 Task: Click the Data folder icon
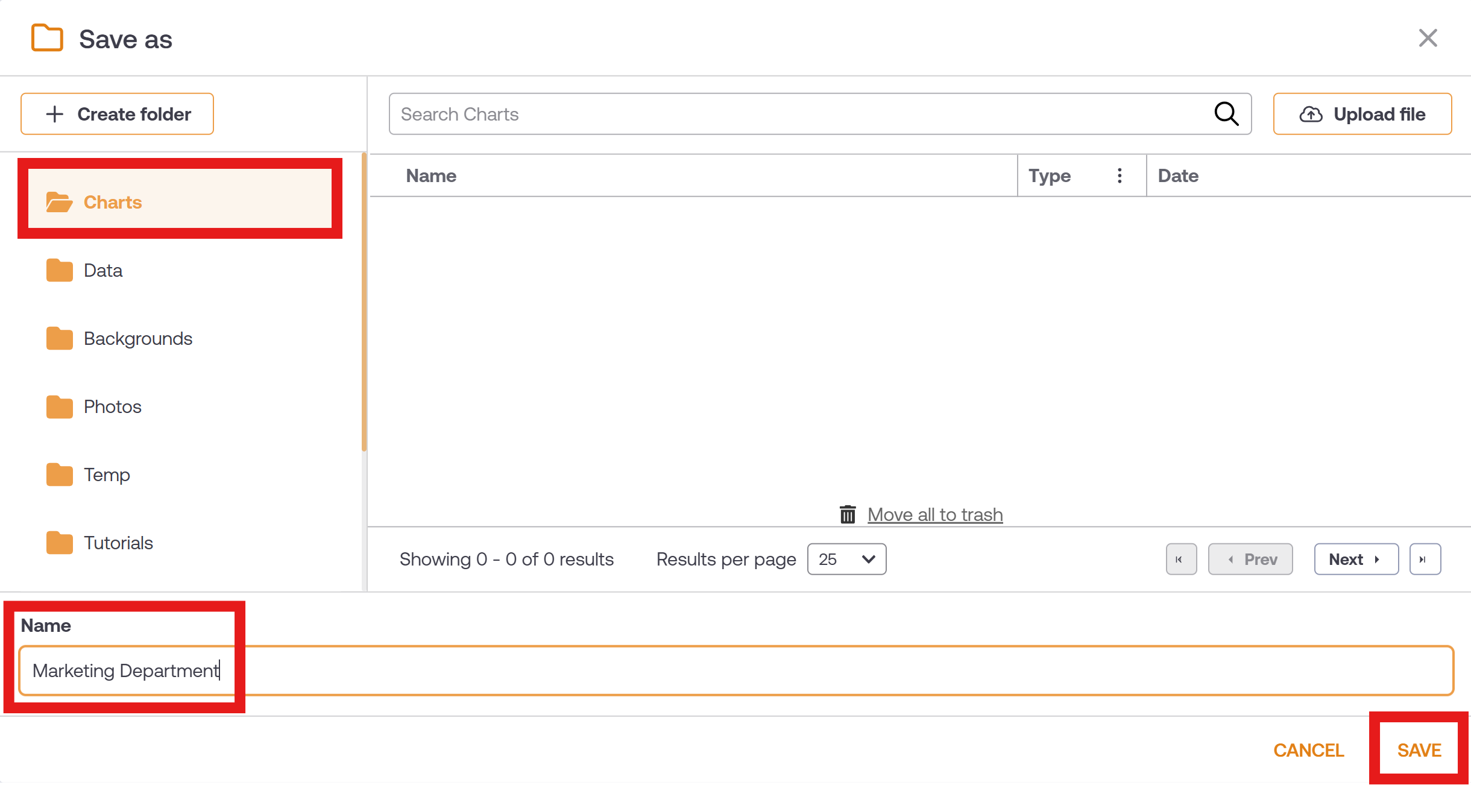click(59, 270)
